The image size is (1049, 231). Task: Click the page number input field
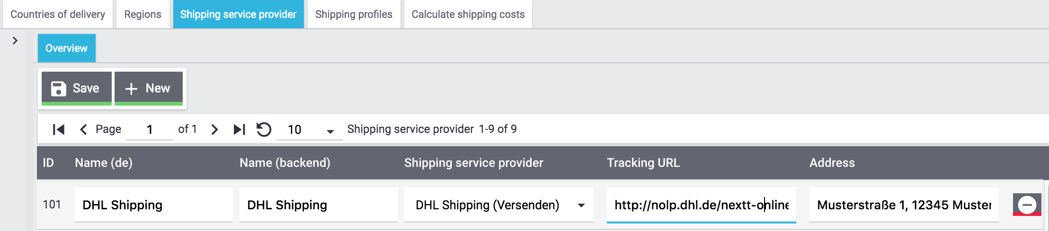pyautogui.click(x=150, y=130)
